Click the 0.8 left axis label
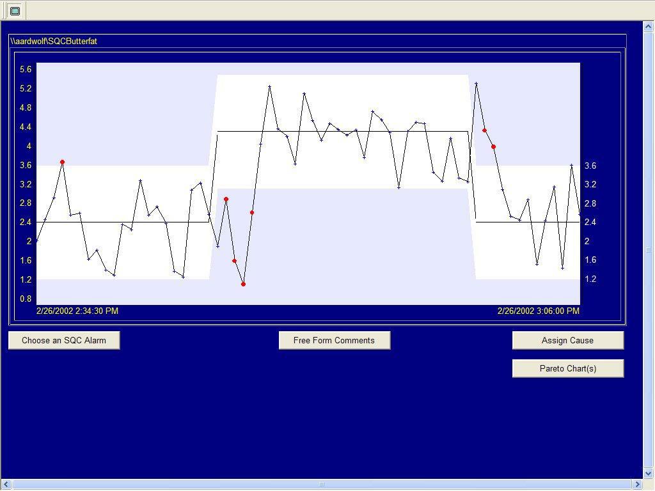The width and height of the screenshot is (655, 491). (26, 299)
